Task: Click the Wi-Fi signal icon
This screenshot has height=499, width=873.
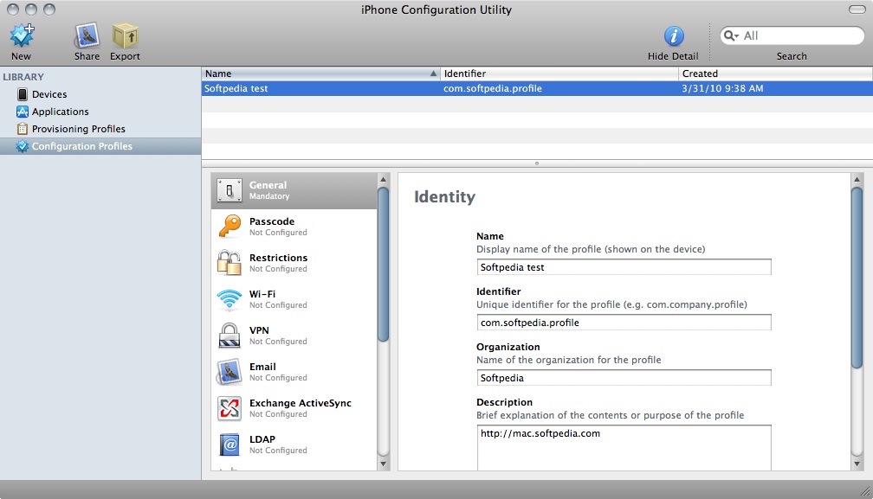Action: coord(230,299)
